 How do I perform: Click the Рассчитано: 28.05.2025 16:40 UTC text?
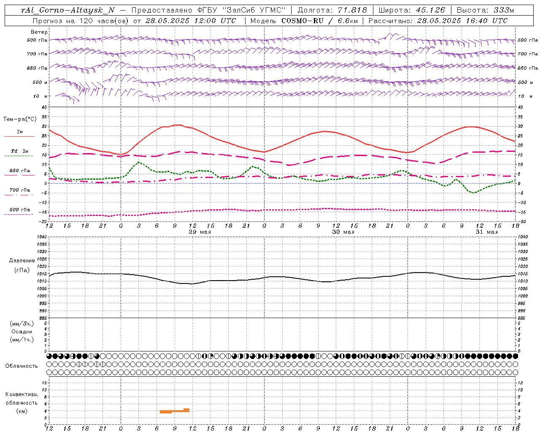click(438, 21)
